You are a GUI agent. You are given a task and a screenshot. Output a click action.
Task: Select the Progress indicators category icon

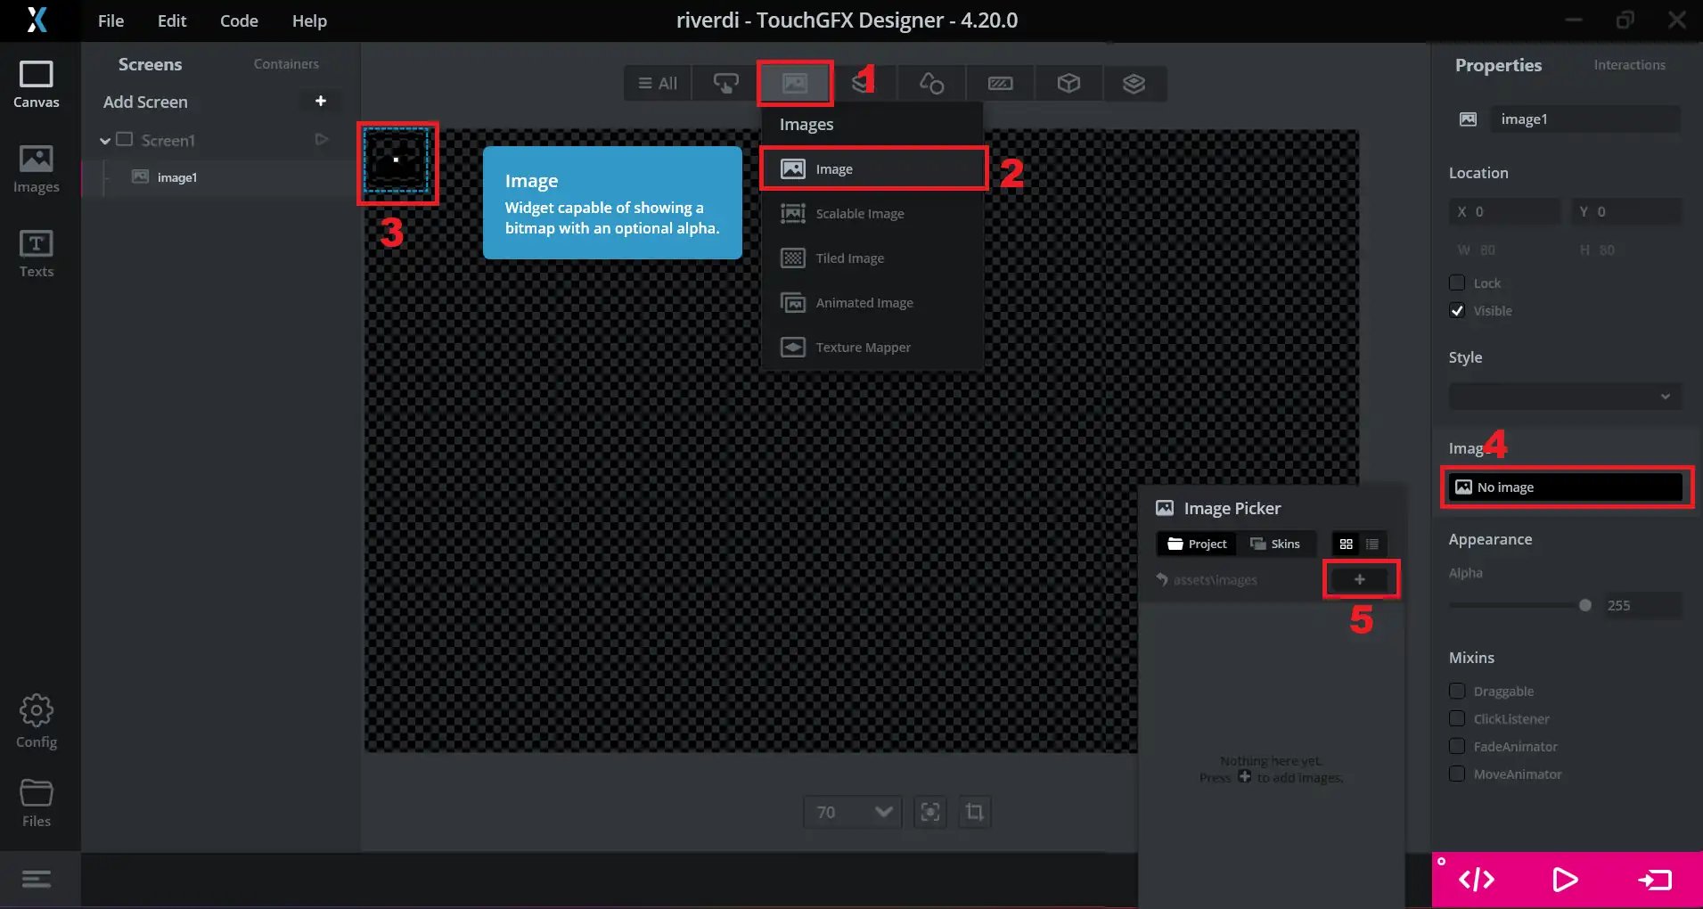[1000, 83]
